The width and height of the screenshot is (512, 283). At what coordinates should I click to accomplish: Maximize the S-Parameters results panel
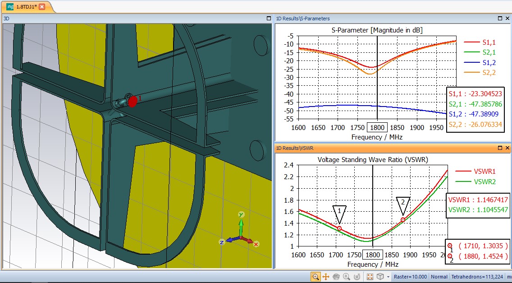[500, 19]
